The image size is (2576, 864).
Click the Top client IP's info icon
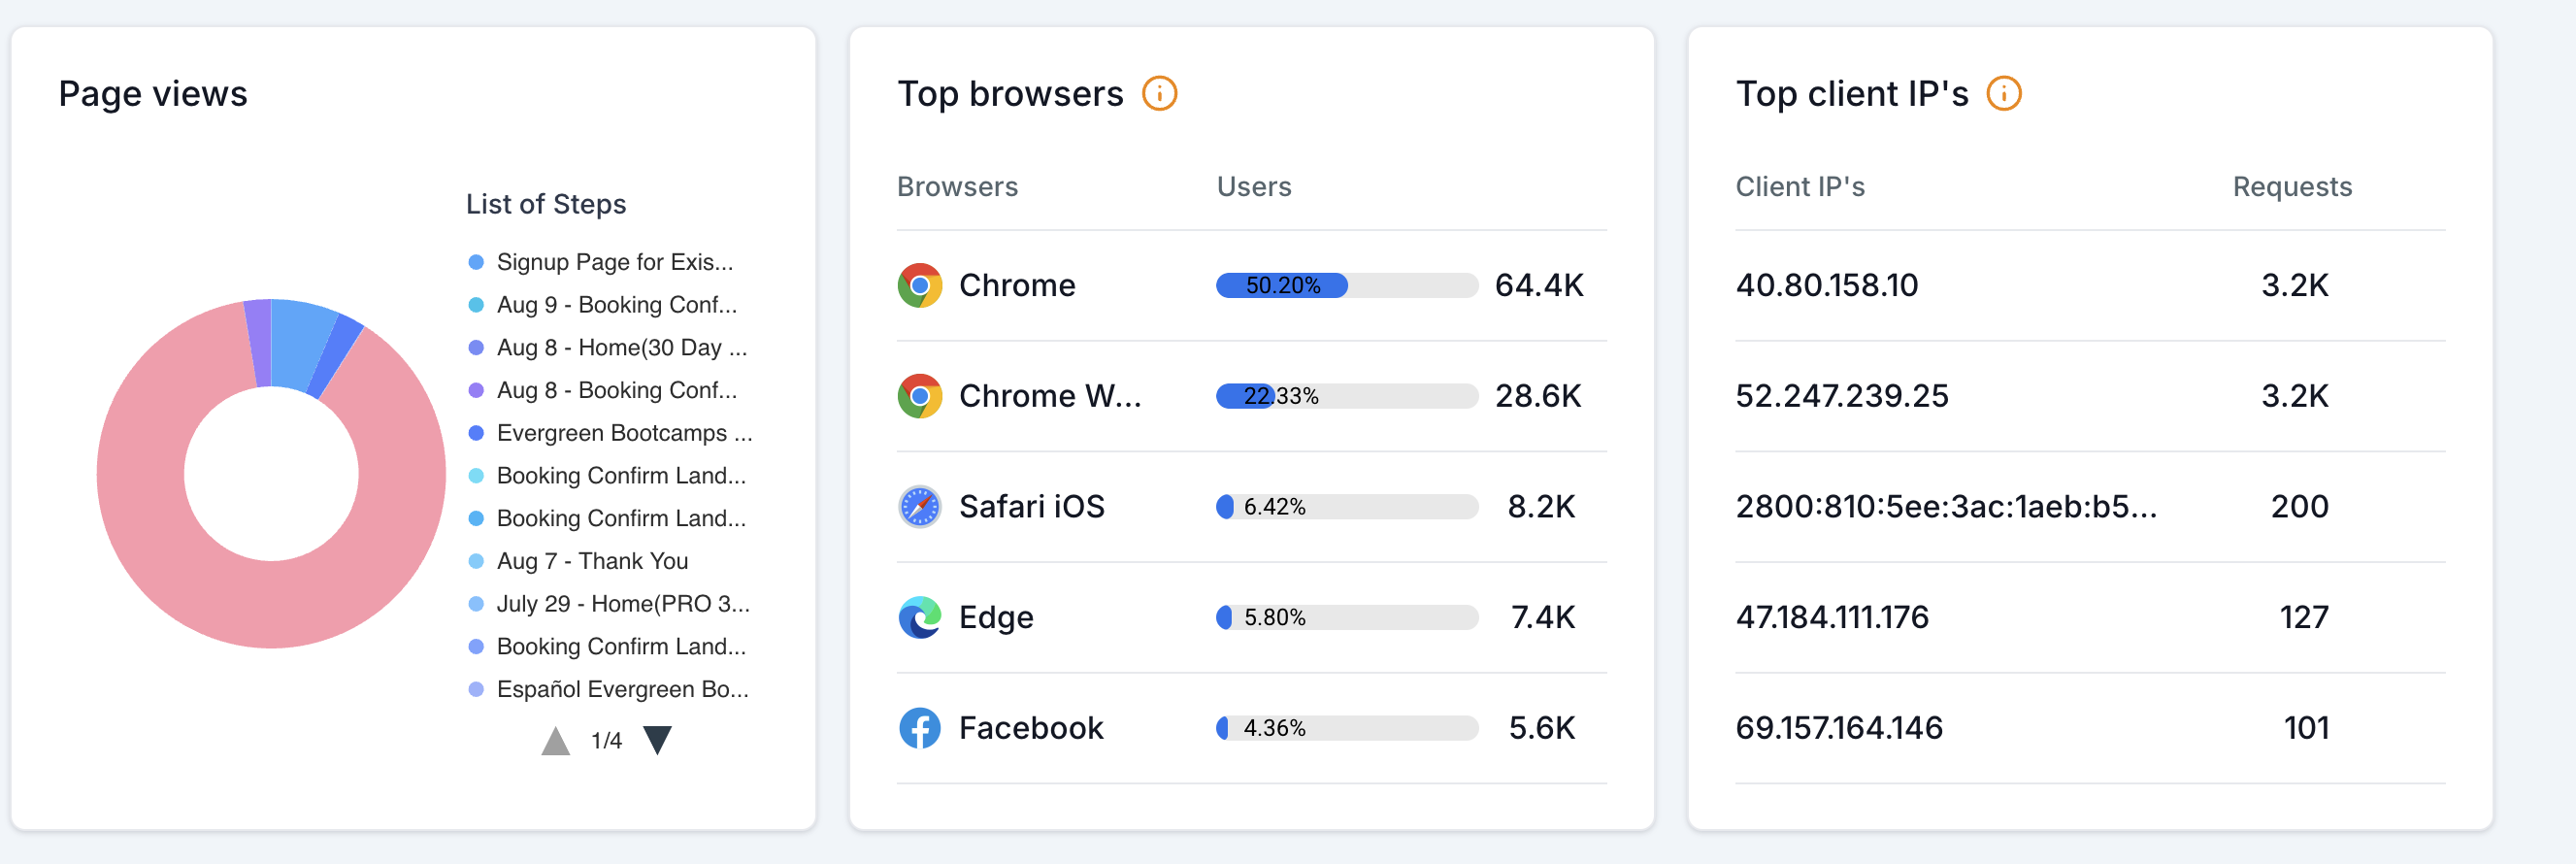point(2003,94)
